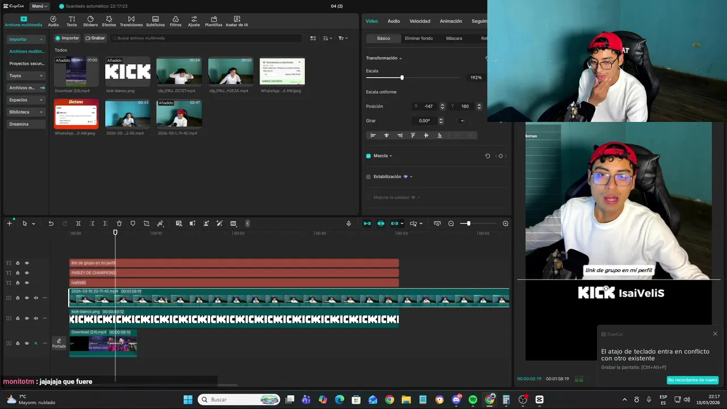Open the Plantillas panel icon

click(214, 22)
